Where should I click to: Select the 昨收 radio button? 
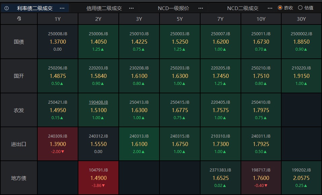tap(280, 8)
